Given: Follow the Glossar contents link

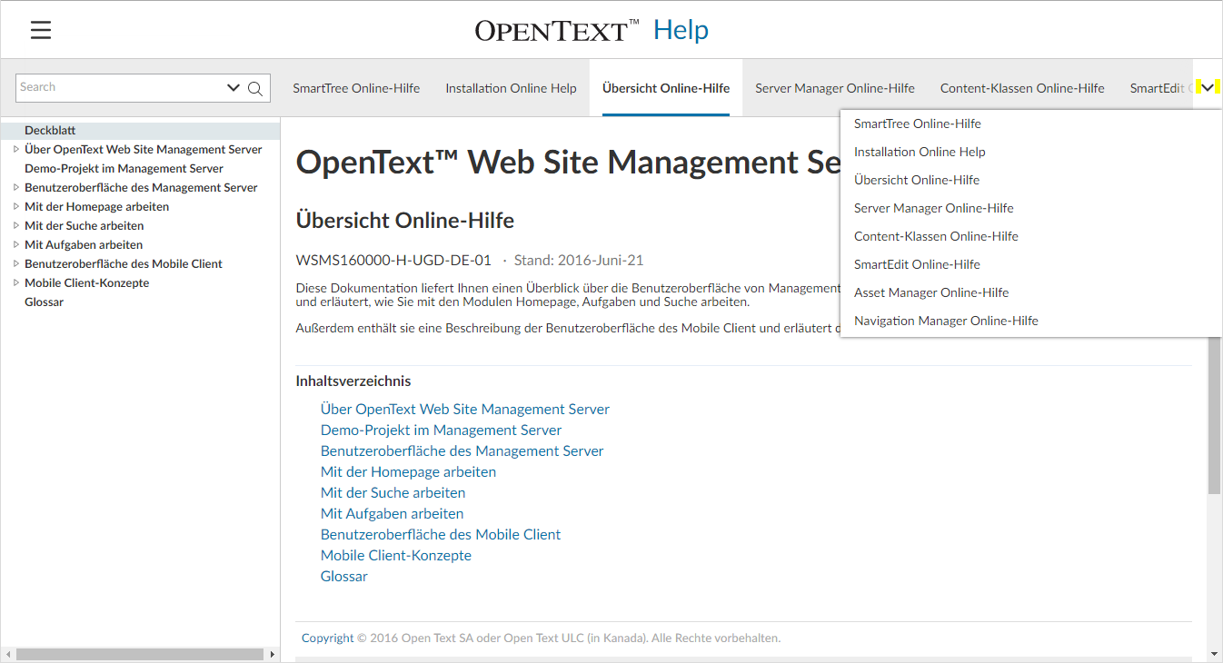Looking at the screenshot, I should tap(344, 577).
